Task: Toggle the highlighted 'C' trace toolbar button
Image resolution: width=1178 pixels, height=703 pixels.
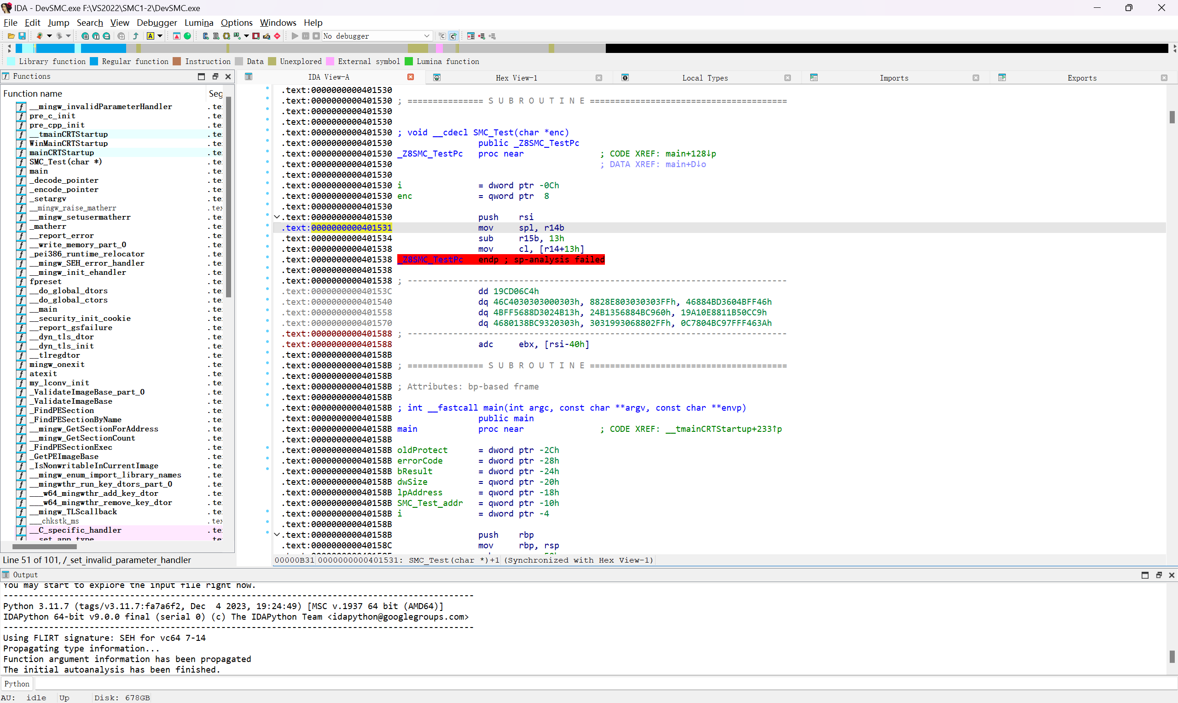Action: pos(453,36)
